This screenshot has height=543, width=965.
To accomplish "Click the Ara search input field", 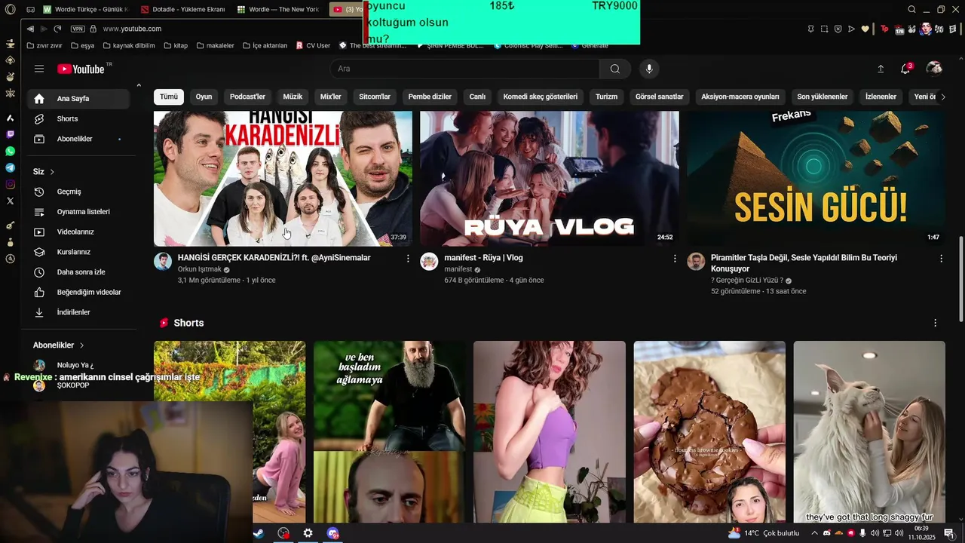I will click(464, 69).
